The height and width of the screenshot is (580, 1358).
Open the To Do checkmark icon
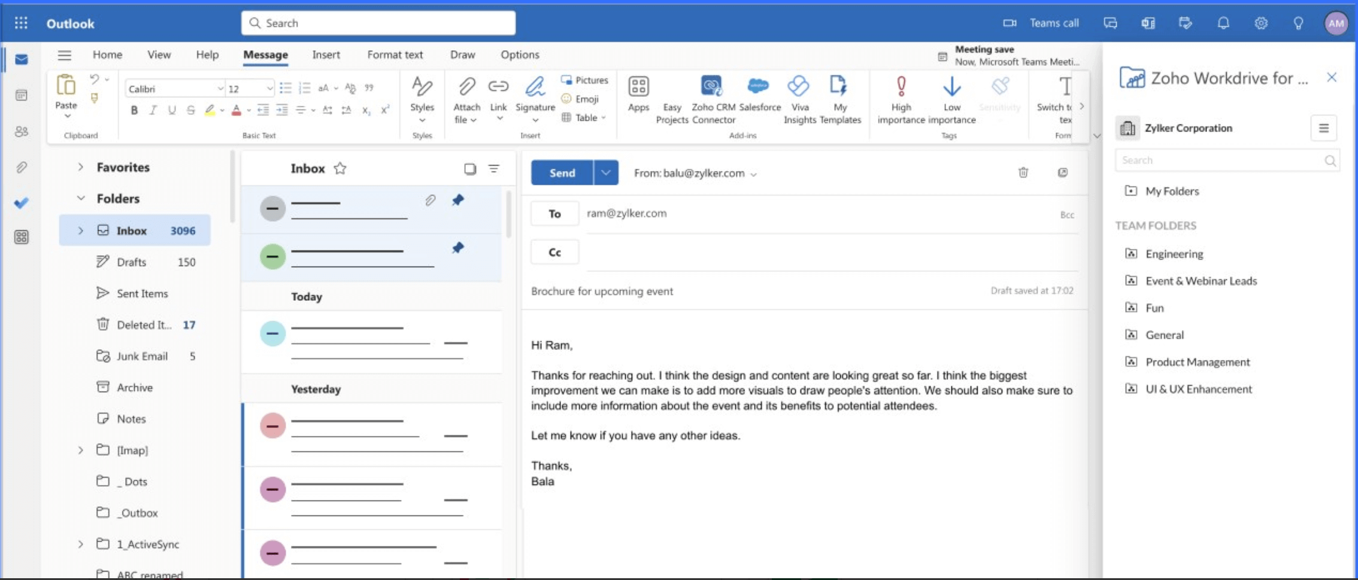click(22, 203)
